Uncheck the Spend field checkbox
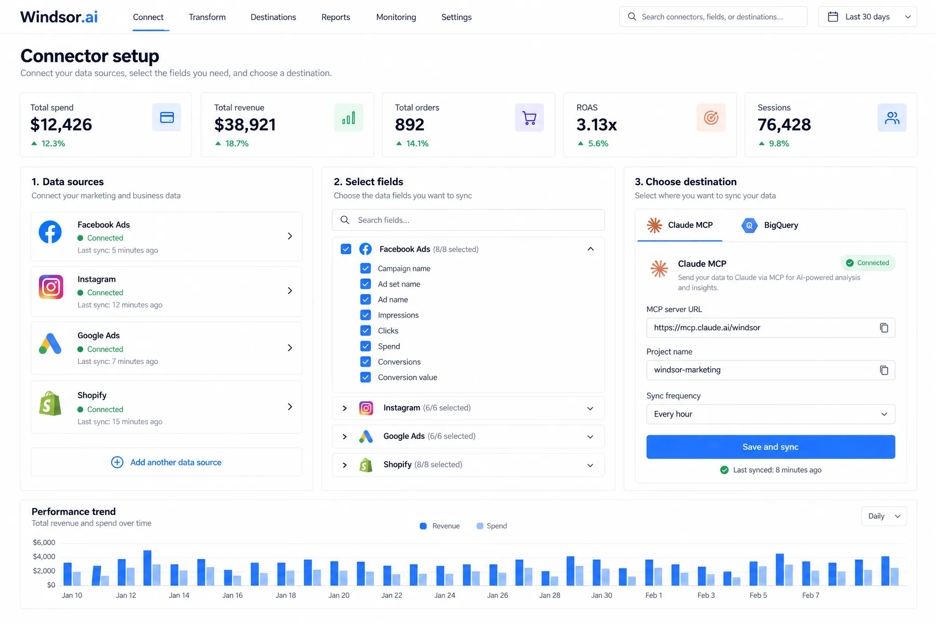This screenshot has height=624, width=936. (366, 346)
